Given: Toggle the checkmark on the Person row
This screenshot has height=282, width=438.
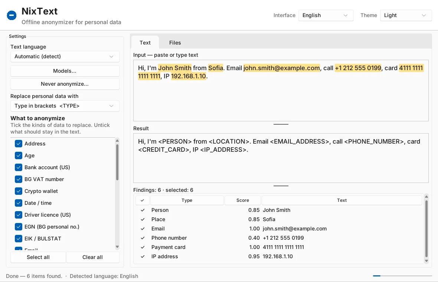Looking at the screenshot, I should point(143,210).
